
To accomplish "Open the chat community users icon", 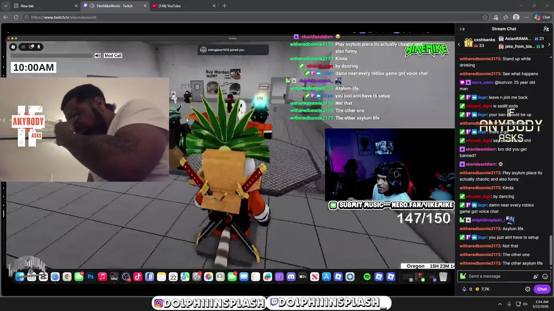I will point(546,29).
